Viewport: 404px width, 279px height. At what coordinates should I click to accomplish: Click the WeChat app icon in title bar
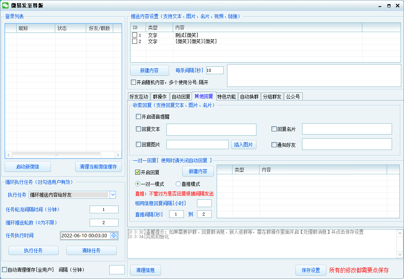[5, 5]
